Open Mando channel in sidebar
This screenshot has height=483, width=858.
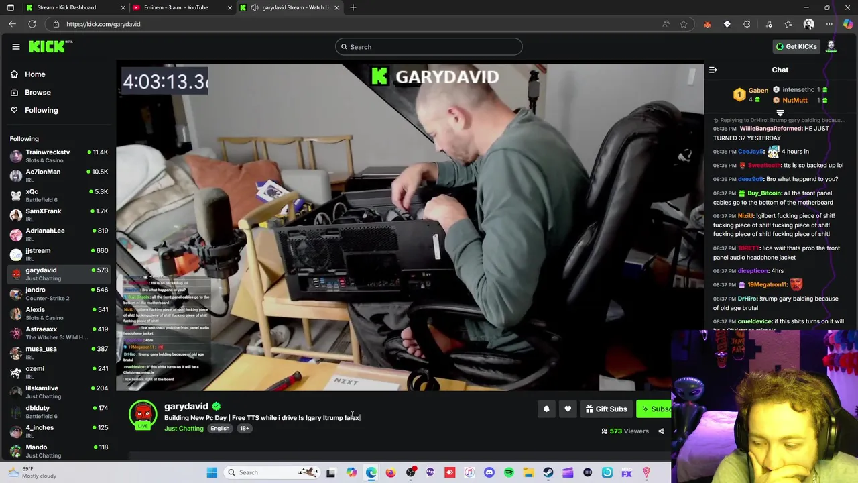click(59, 451)
